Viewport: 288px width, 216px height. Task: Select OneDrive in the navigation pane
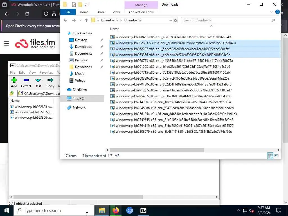(80, 89)
